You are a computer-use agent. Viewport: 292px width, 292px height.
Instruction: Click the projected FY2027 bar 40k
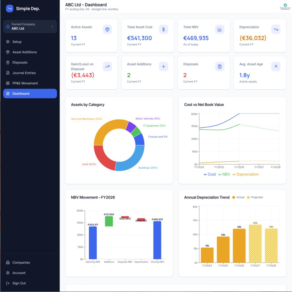tap(255, 244)
